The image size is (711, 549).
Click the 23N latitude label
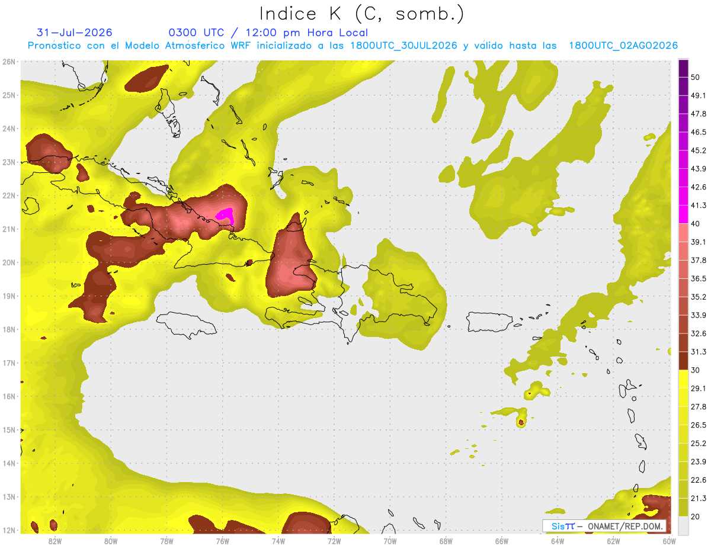[9, 162]
